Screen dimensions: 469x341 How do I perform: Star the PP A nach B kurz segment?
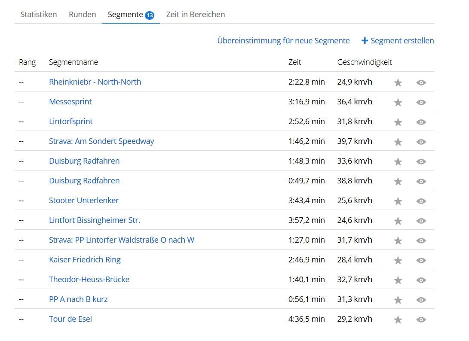click(398, 300)
